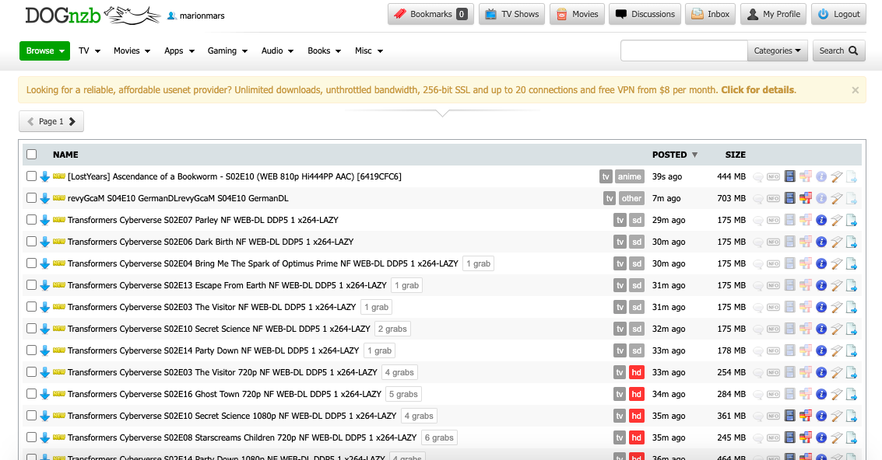Click the NFO icon on Ascendance of a Bookworm row
This screenshot has height=460, width=882.
pos(773,176)
